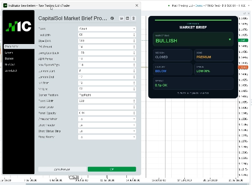The image size is (252, 185).
Task: Click the London End value field
Action: tap(107, 77)
